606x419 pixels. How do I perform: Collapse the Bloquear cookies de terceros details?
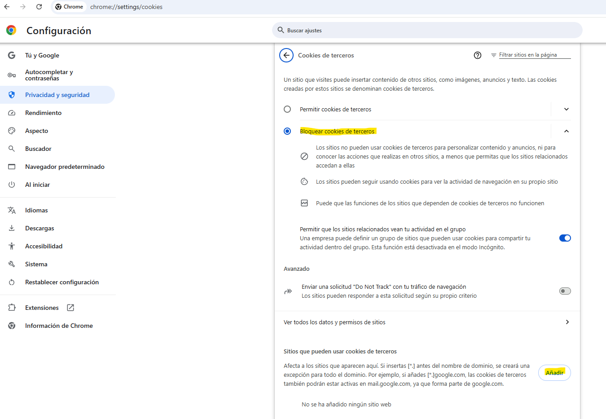(x=566, y=131)
